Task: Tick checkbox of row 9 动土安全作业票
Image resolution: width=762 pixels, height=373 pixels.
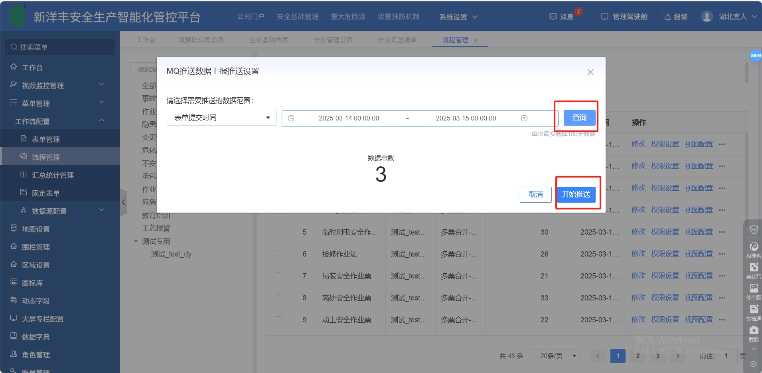Action: [x=278, y=320]
